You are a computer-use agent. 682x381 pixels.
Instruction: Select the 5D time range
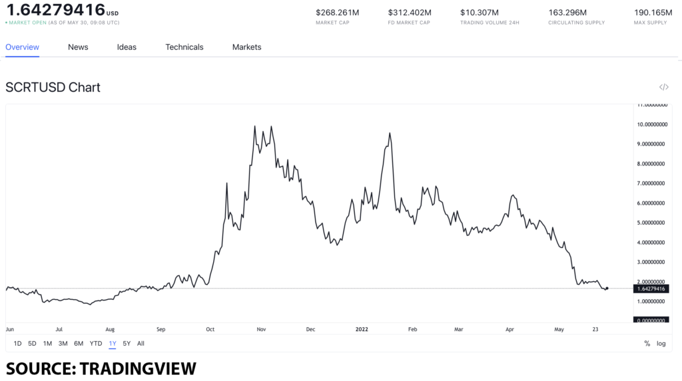tap(32, 343)
